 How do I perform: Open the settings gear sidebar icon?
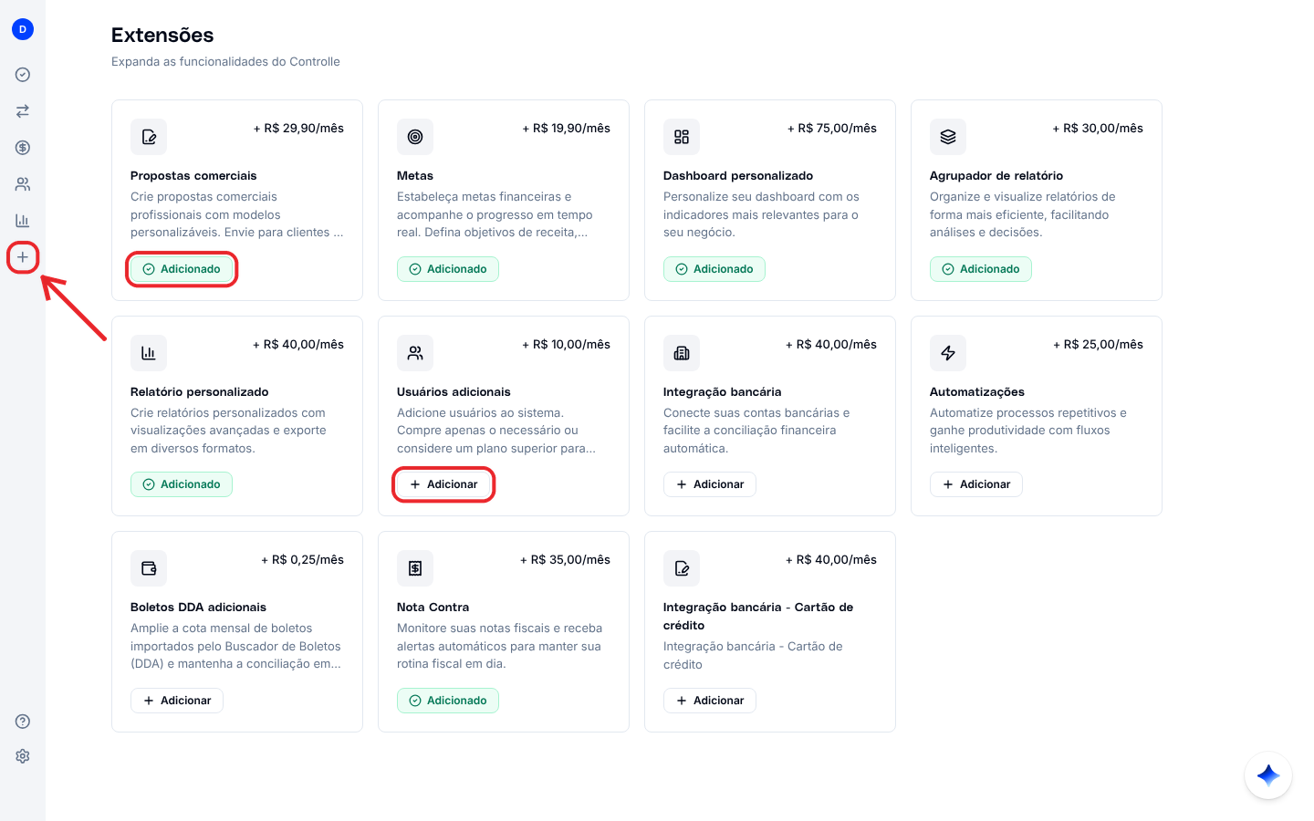click(23, 756)
